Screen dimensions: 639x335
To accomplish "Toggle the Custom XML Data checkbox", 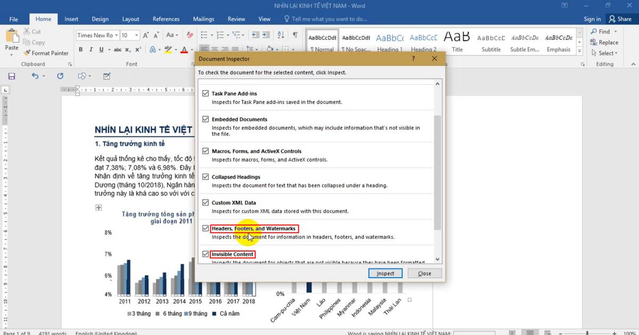I will 206,203.
